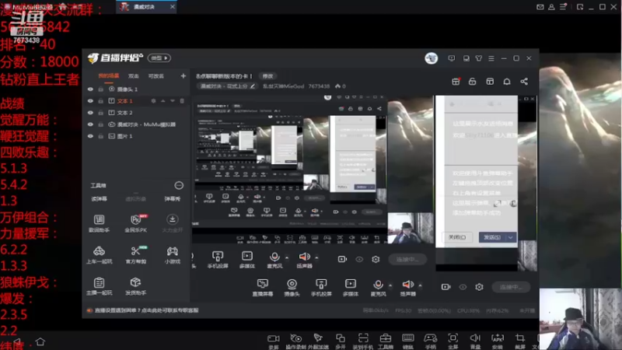Click MuMu home button icon

40,341
